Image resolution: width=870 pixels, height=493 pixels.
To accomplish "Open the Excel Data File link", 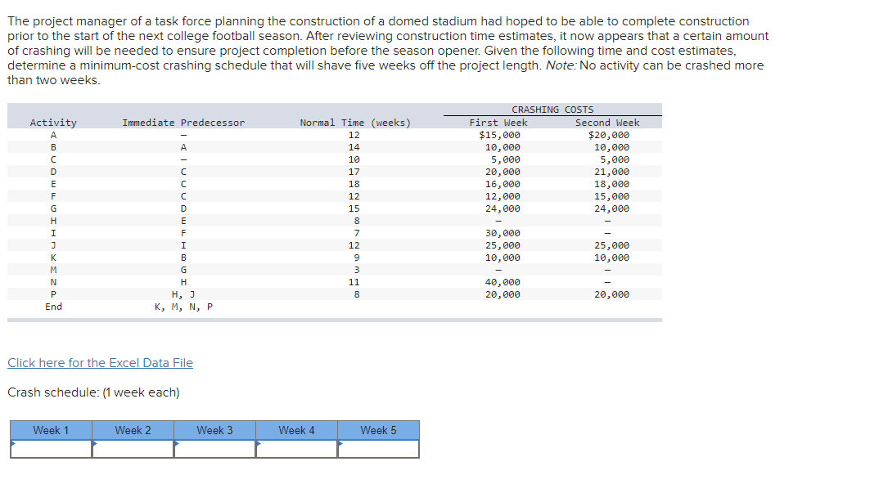I will (100, 363).
